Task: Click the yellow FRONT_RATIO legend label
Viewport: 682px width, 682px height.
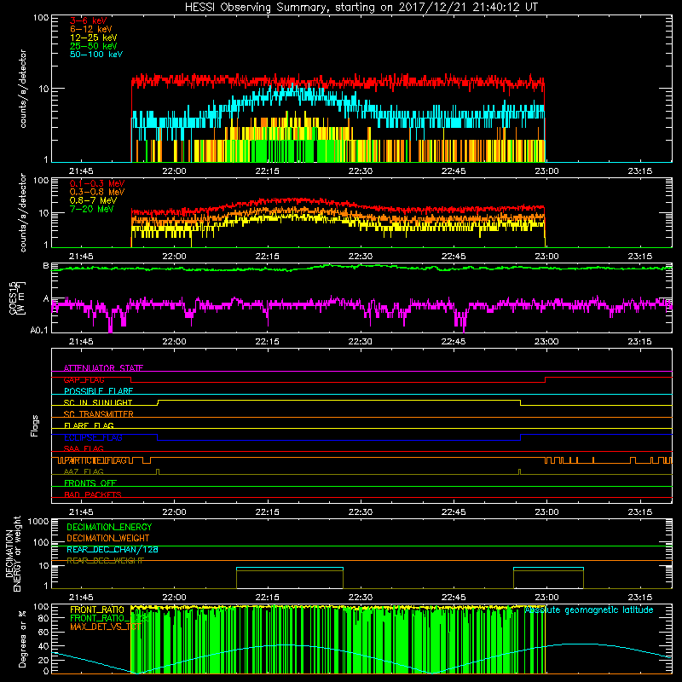Action: (x=97, y=610)
